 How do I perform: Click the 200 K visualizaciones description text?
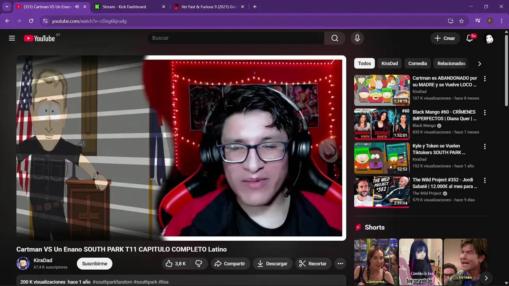click(x=43, y=282)
